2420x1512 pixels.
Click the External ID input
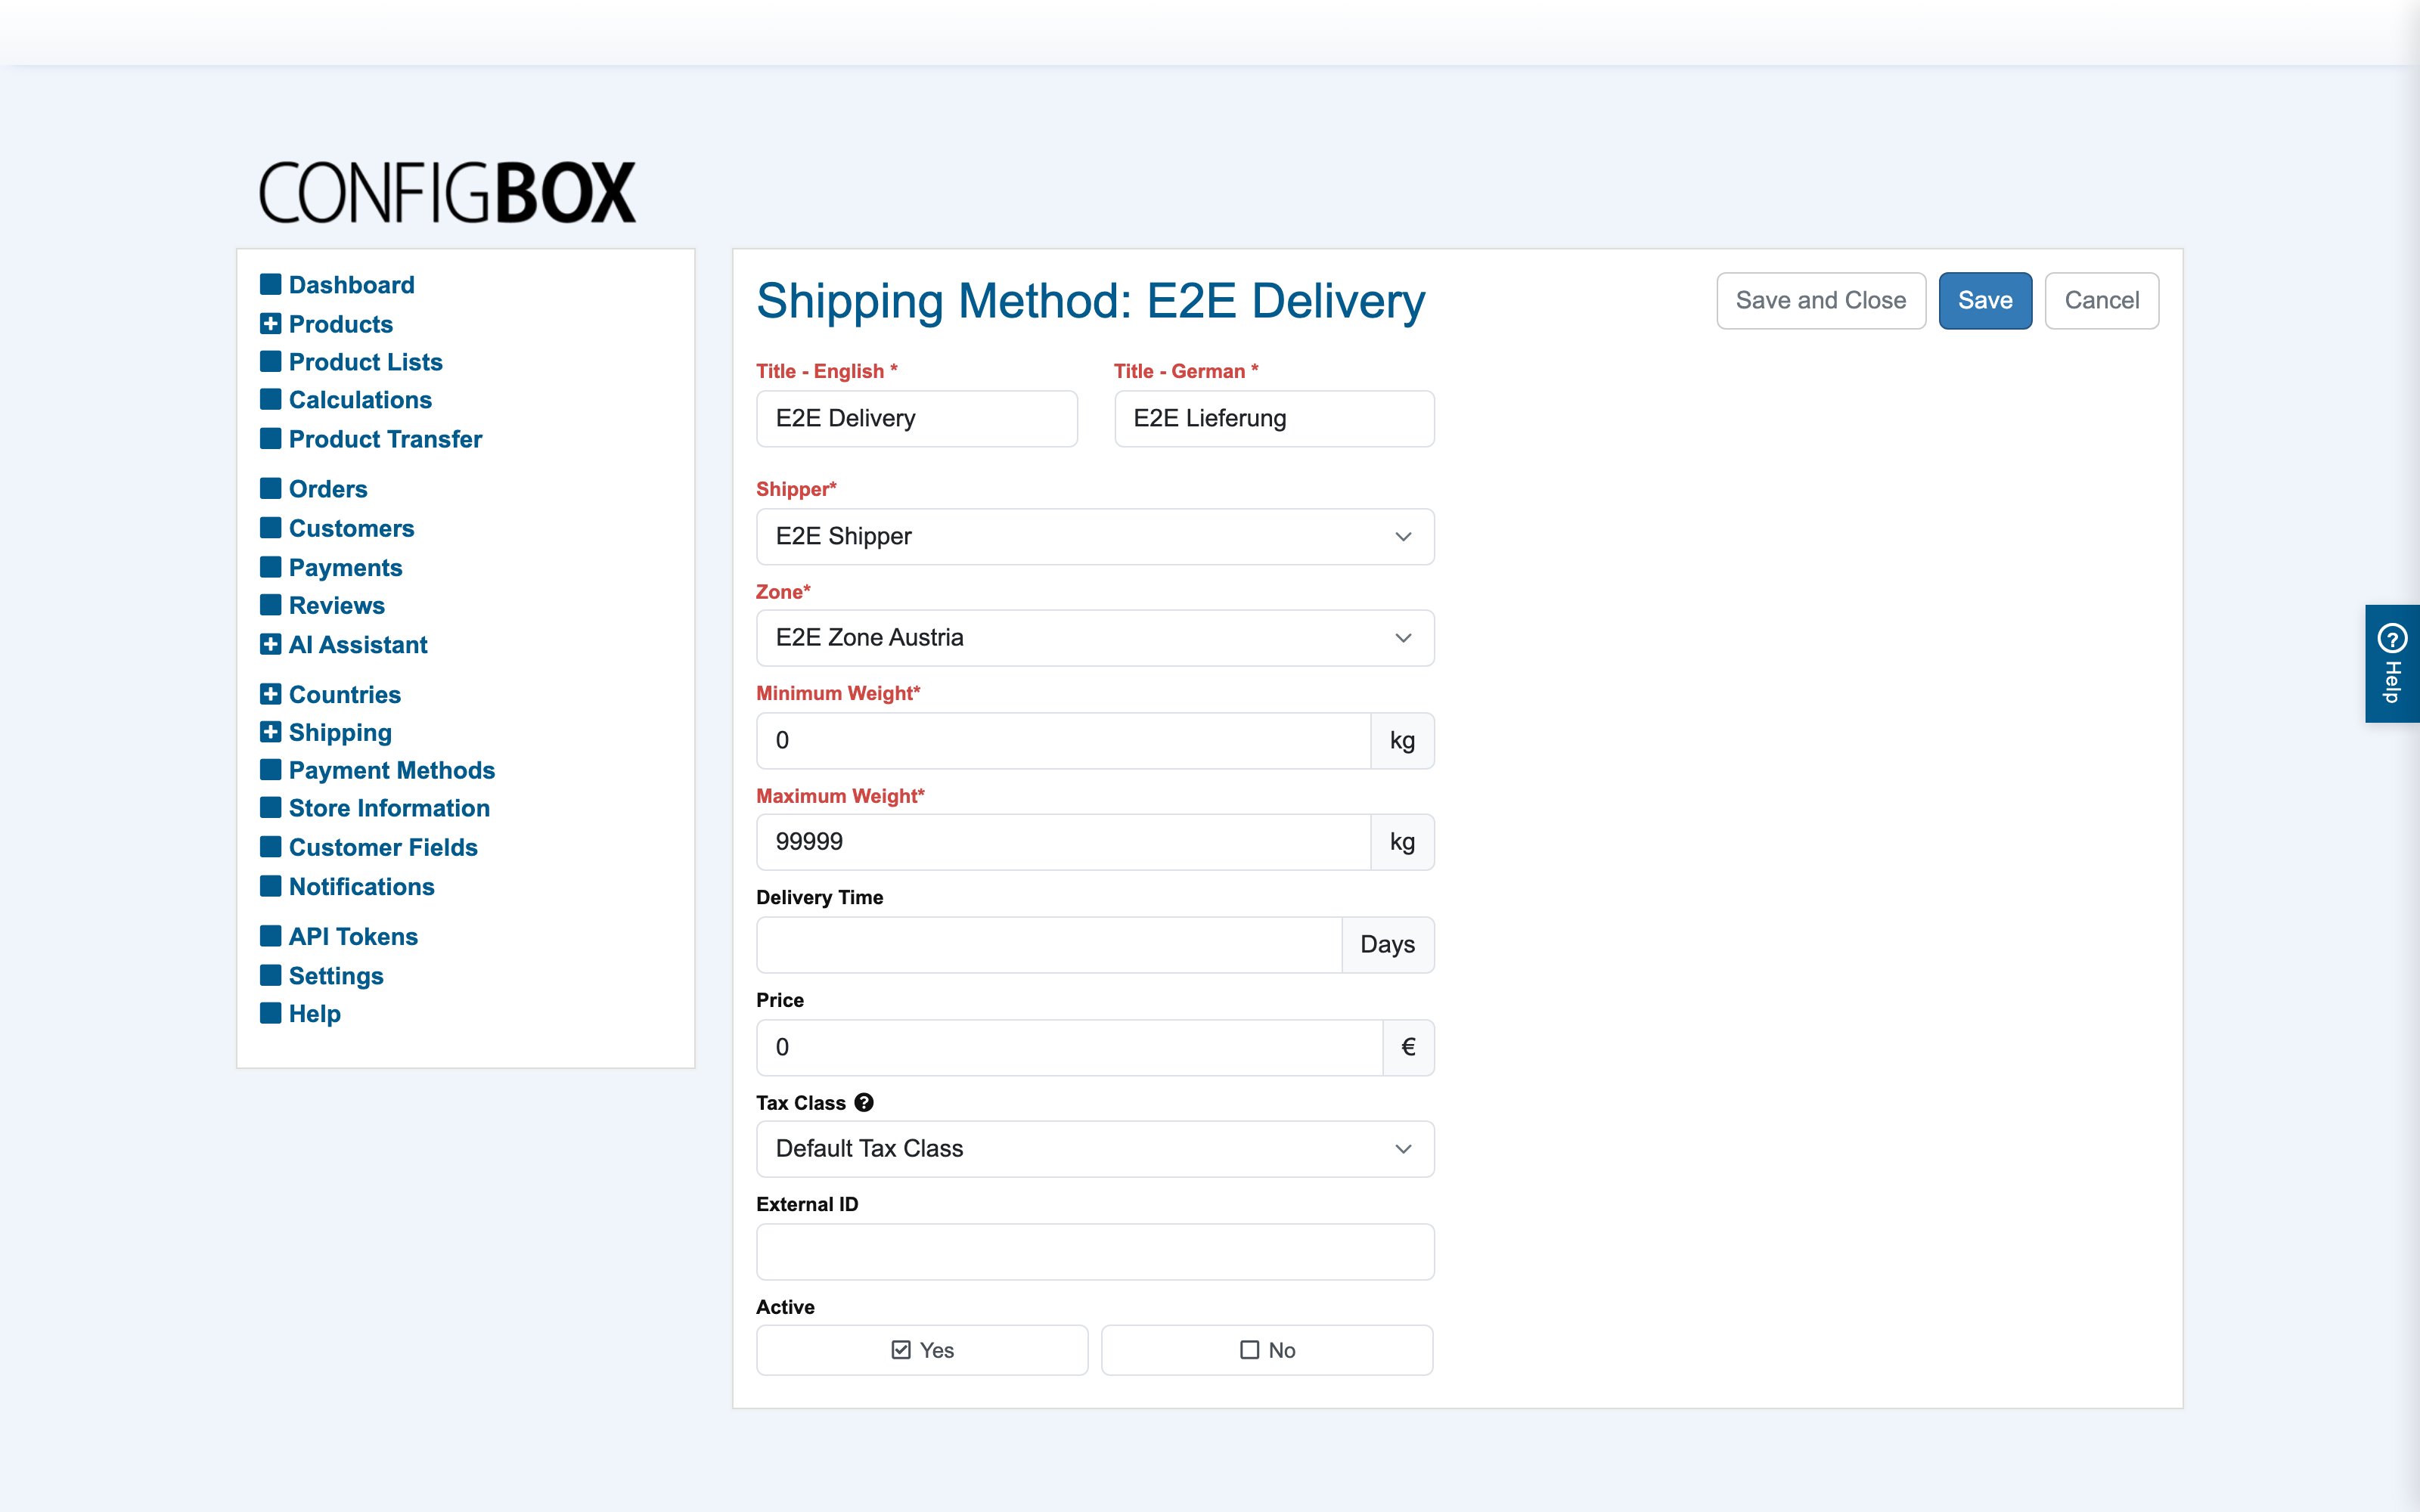[x=1095, y=1251]
